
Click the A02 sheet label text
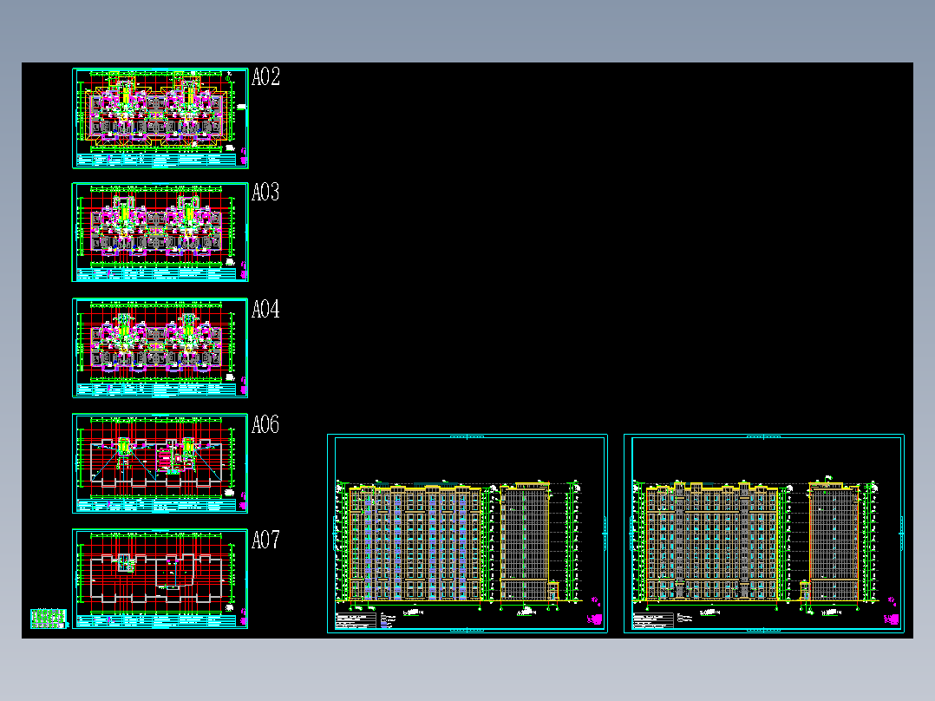tap(266, 77)
